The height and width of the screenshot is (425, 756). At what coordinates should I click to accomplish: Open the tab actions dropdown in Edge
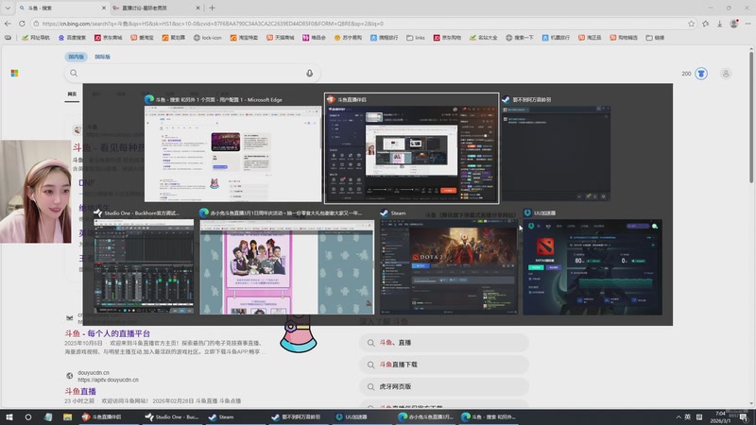click(8, 8)
